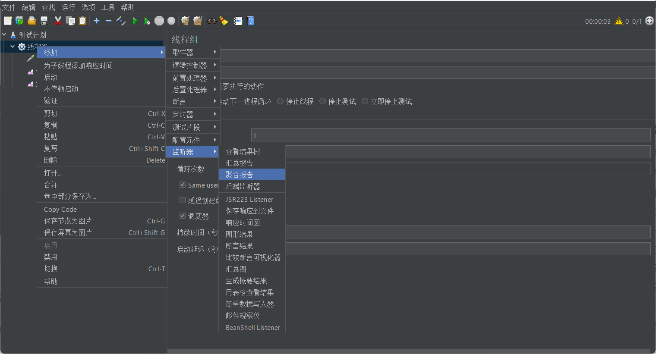
Task: Open Help with the question mark icon
Action: coord(250,21)
